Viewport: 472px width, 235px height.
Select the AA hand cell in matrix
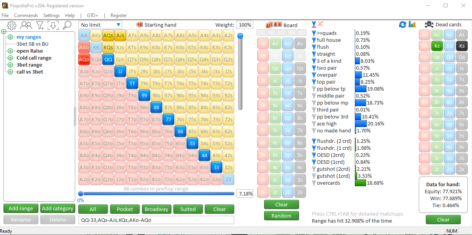click(x=84, y=36)
